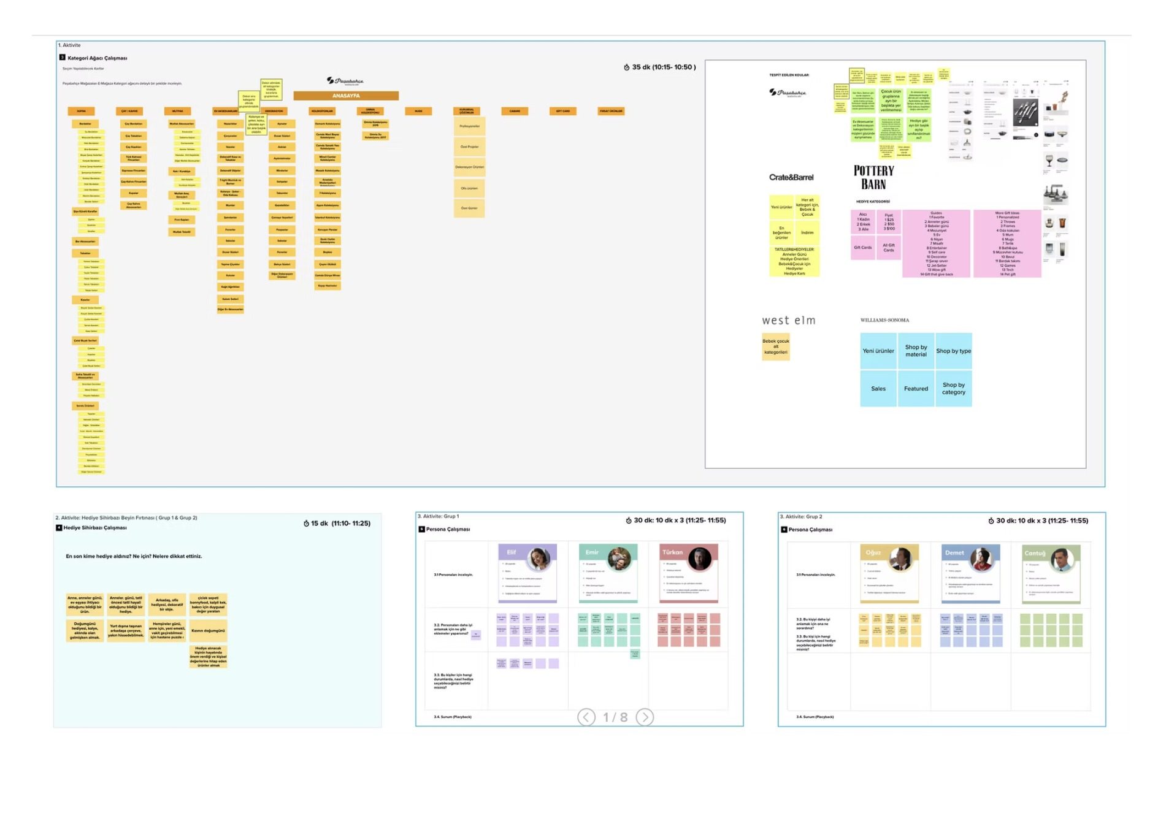This screenshot has height=813, width=1158.
Task: Select the 'Shop by type' blue note
Action: click(x=953, y=351)
